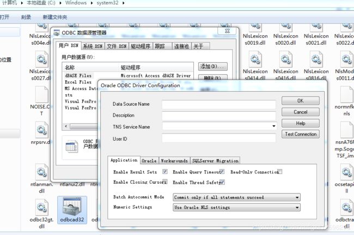Viewport: 354px width, 235px height.
Task: Select the NlsLexicons0414.dll file icon
Action: 255,59
